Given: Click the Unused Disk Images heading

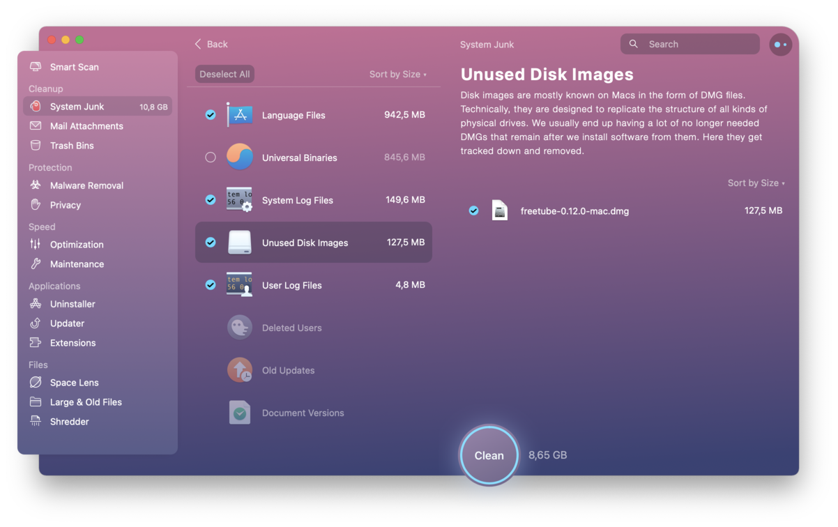Looking at the screenshot, I should [x=547, y=75].
